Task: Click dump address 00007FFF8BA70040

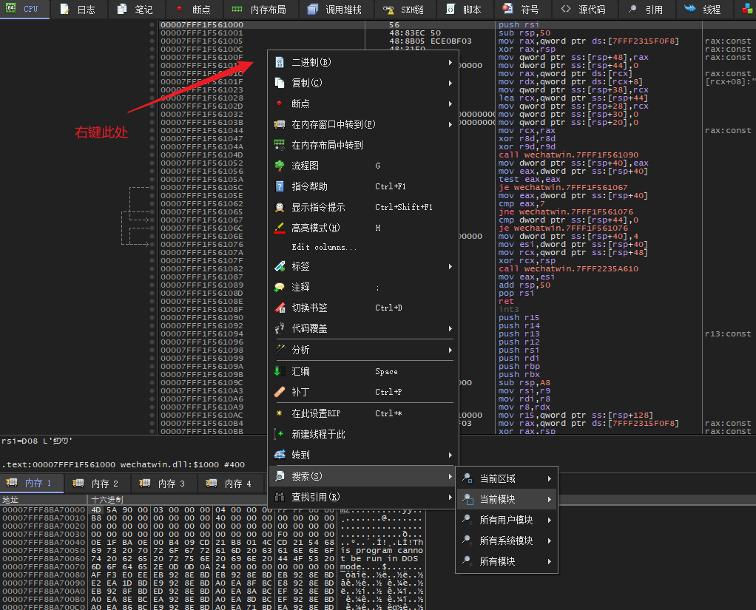Action: (x=44, y=542)
